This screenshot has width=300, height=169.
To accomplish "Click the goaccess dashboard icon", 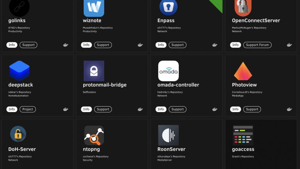I will point(243,135).
